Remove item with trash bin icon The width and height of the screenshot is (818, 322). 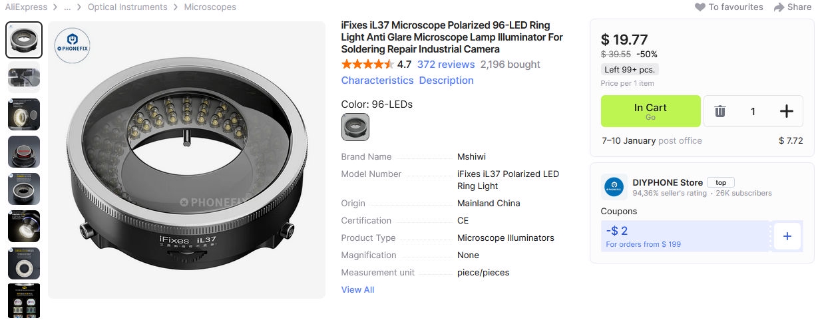tap(719, 111)
